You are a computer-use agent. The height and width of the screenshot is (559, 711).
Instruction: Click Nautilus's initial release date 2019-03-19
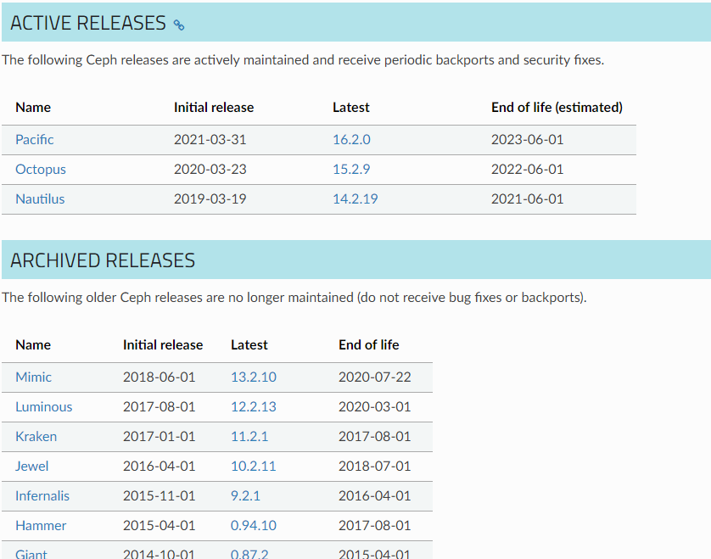pos(210,199)
